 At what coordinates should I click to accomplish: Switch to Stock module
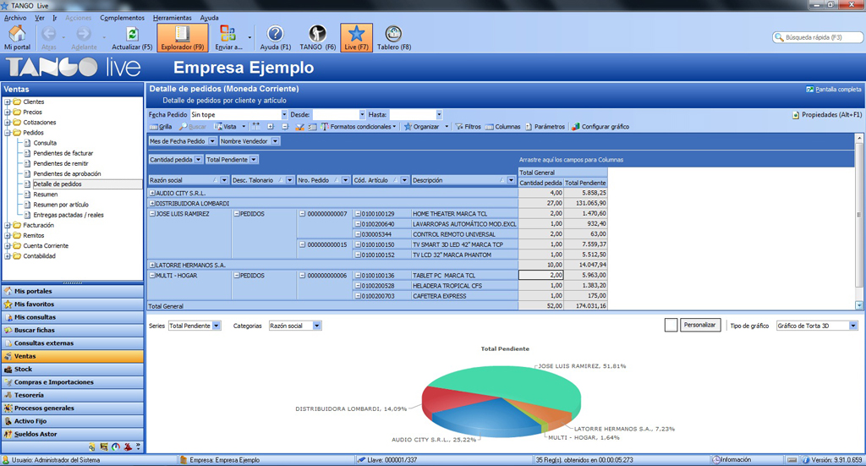coord(73,370)
